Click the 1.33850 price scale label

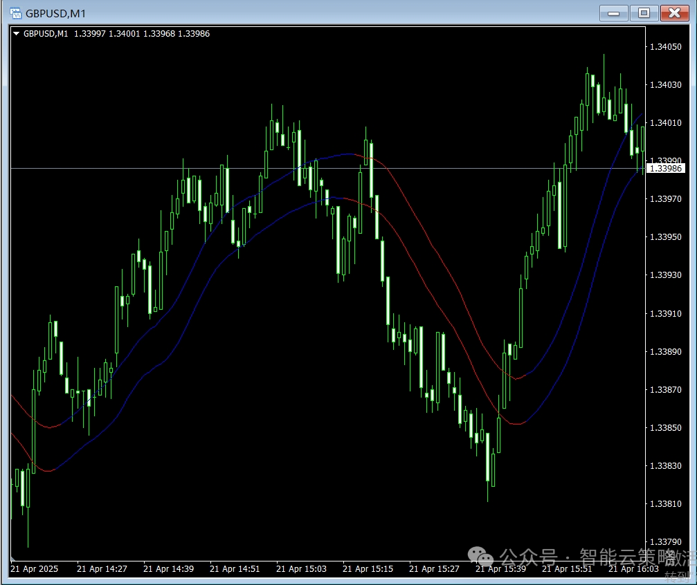coord(665,428)
